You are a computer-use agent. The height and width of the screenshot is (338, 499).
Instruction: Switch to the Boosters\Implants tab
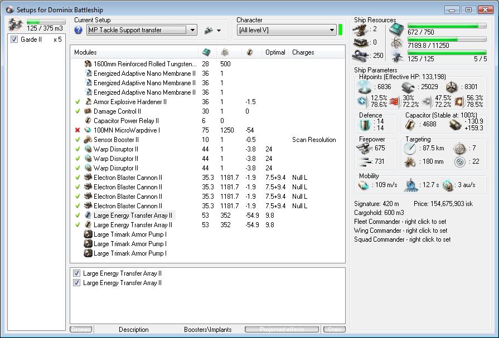tap(207, 330)
